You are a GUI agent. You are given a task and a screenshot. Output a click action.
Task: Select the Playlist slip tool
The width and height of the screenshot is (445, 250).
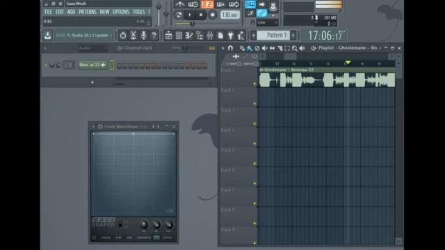(x=272, y=49)
